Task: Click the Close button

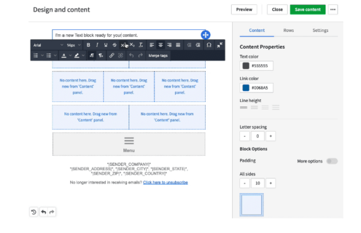Action: click(277, 10)
